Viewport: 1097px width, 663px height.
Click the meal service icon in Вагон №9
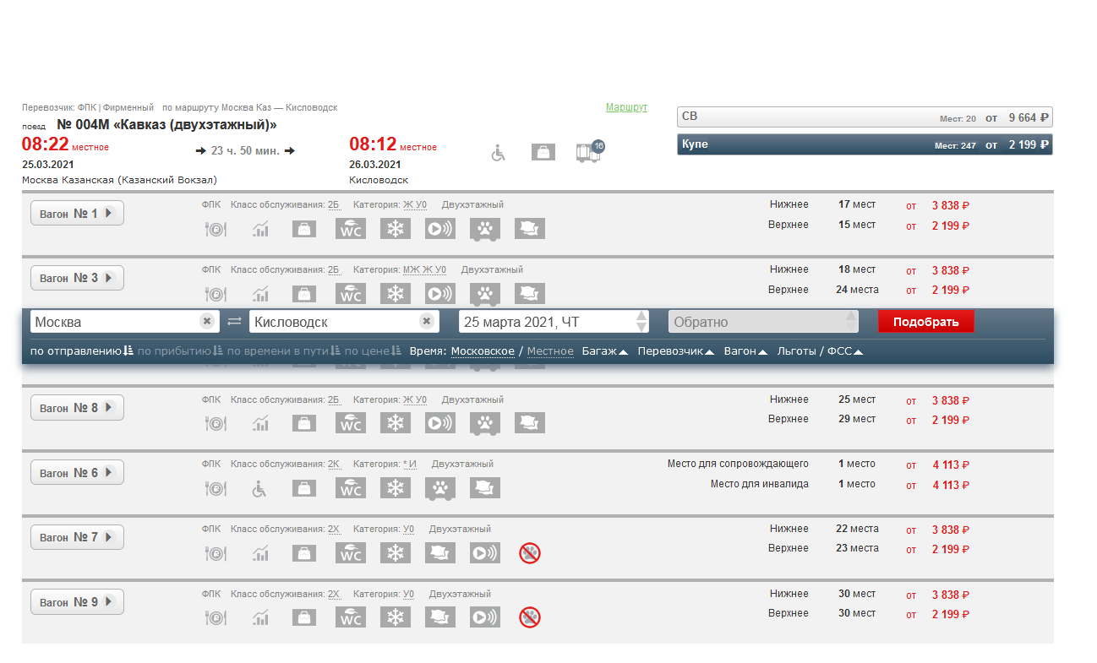[216, 618]
